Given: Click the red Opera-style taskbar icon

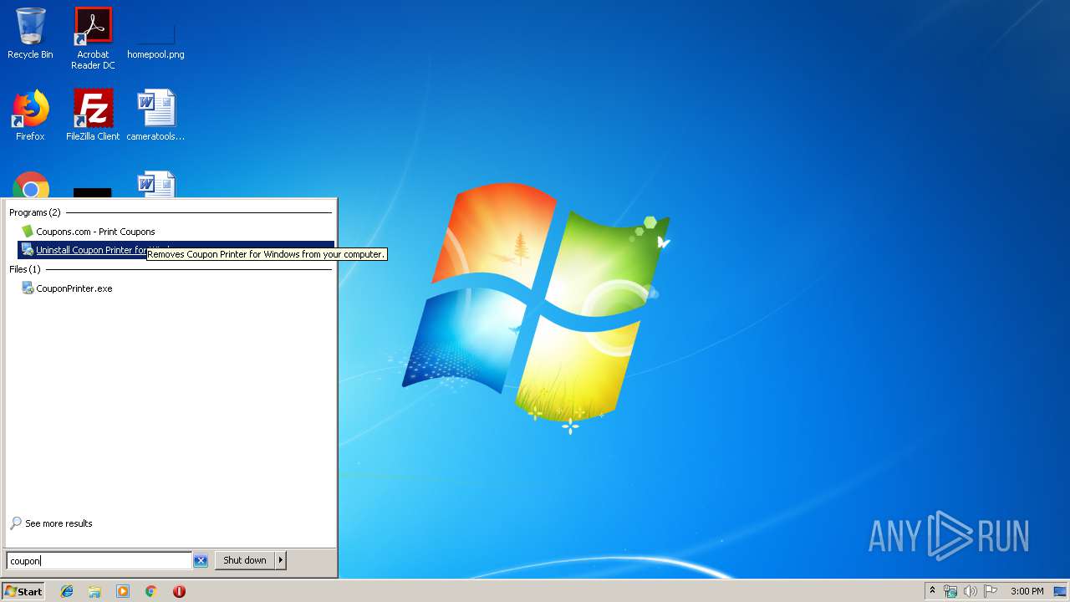Looking at the screenshot, I should pos(179,591).
